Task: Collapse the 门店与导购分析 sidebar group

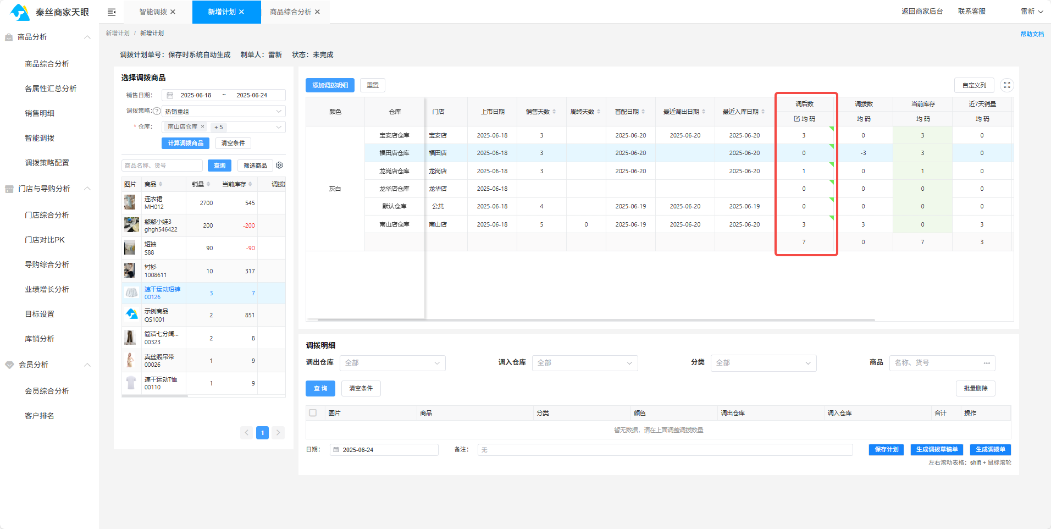Action: pyautogui.click(x=87, y=189)
